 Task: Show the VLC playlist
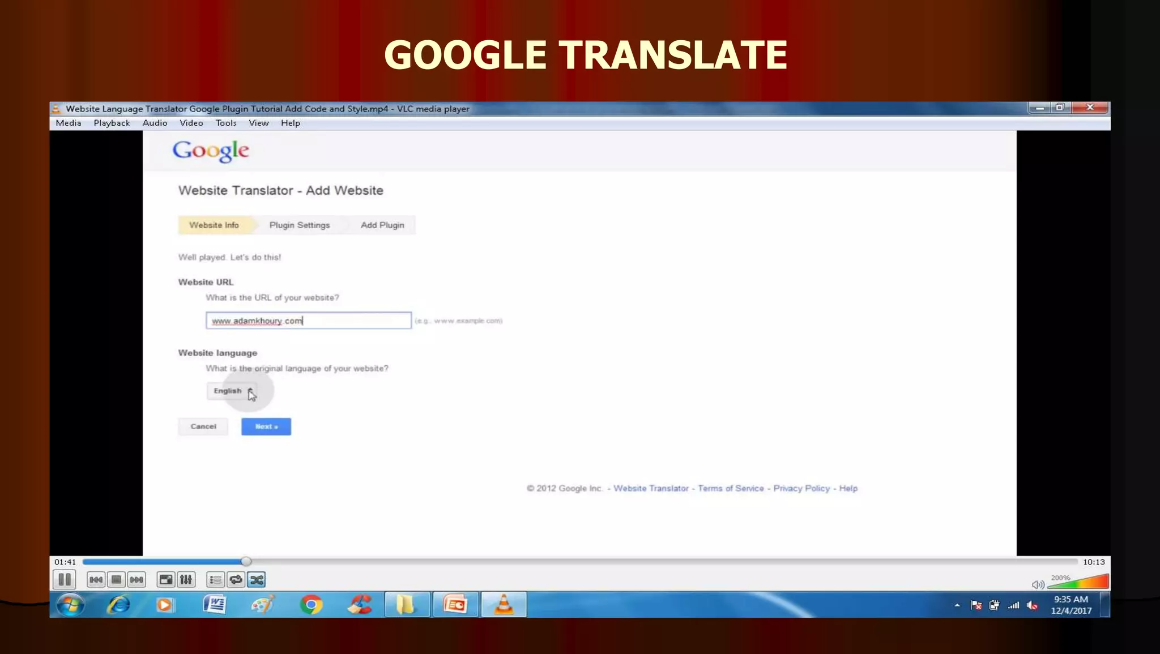215,579
